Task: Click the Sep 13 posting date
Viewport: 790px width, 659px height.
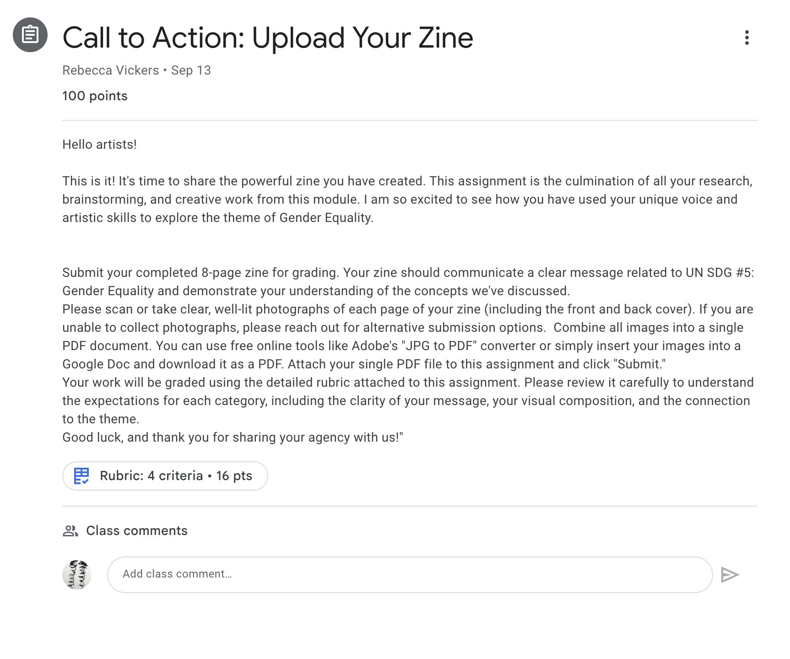Action: click(x=191, y=70)
